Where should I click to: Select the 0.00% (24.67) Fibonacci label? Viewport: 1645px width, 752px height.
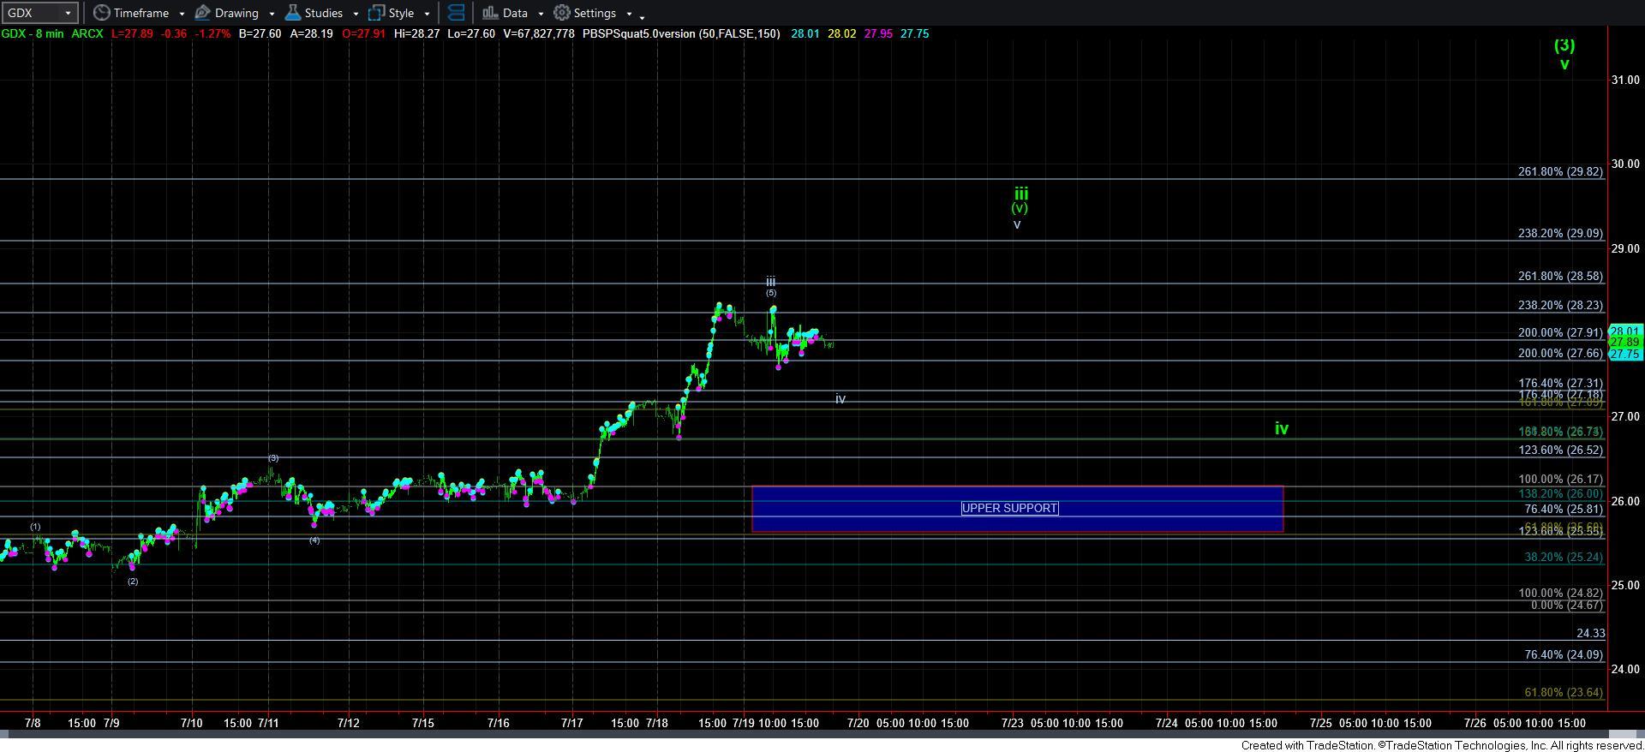(1566, 605)
